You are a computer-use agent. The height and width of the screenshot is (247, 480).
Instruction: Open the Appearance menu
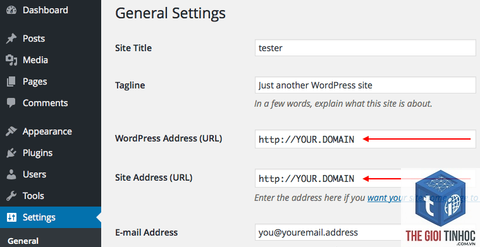[47, 131]
